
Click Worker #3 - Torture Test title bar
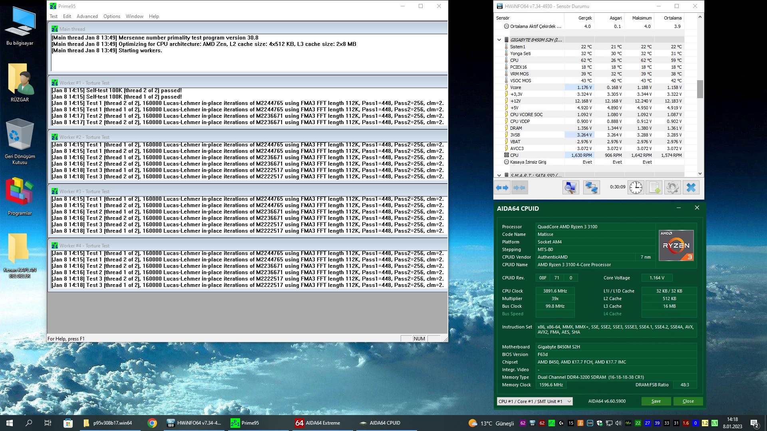click(248, 192)
